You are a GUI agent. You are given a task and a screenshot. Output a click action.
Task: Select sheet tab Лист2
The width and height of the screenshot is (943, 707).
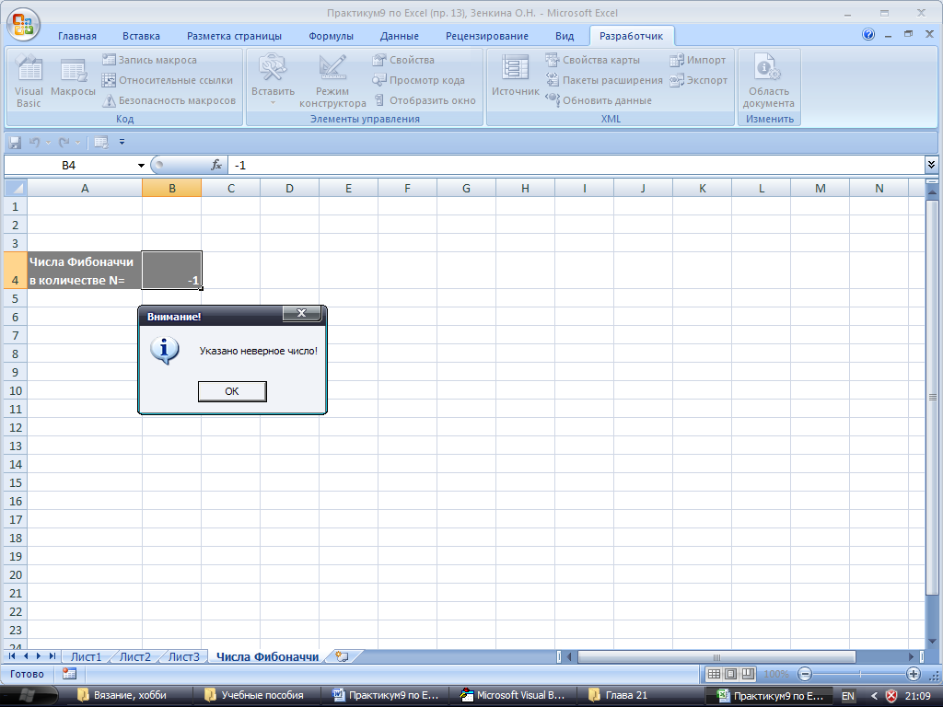click(x=134, y=656)
